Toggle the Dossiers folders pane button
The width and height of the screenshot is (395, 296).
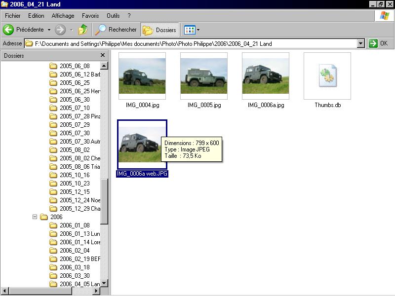point(159,30)
